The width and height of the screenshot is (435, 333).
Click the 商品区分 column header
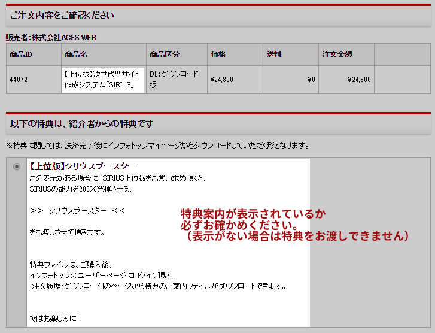177,55
